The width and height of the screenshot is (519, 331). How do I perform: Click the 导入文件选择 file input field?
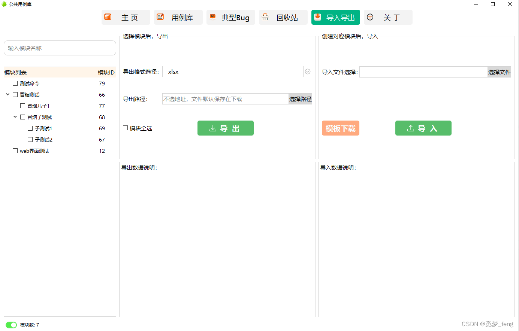(423, 72)
